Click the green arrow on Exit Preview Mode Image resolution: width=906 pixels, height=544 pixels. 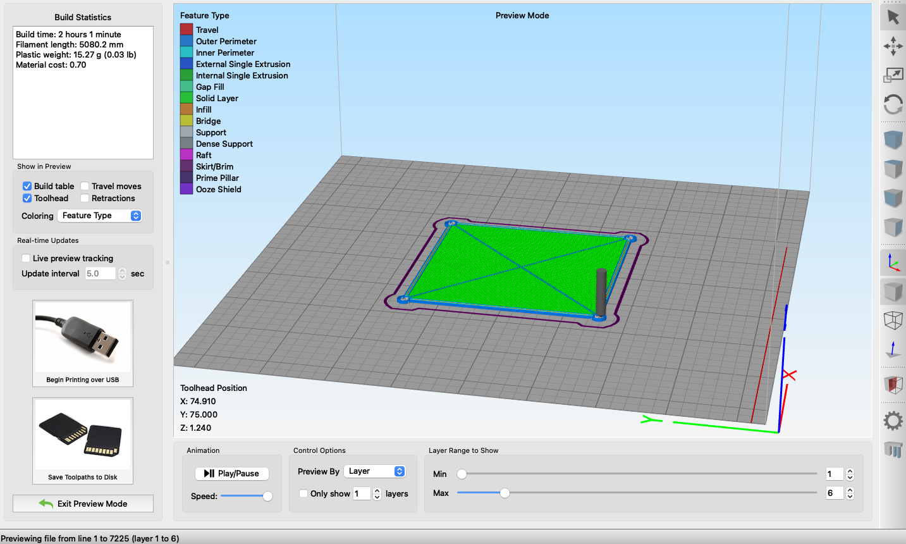[46, 504]
